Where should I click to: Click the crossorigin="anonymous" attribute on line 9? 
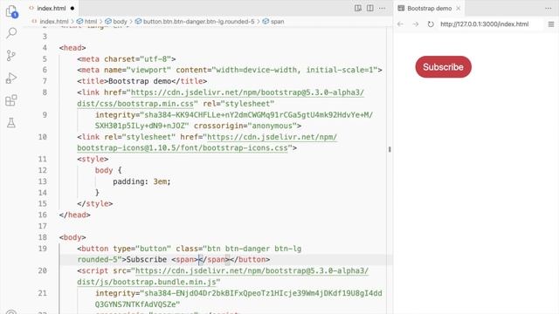coord(245,126)
